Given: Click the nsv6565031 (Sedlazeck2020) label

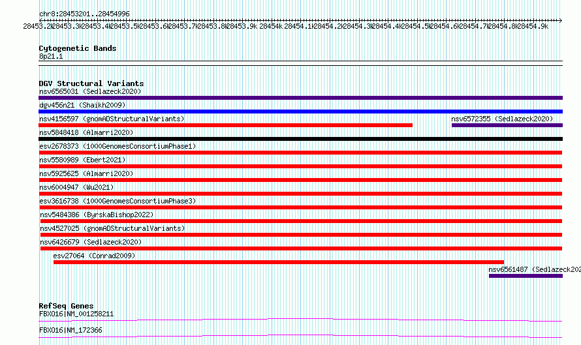Looking at the screenshot, I should coord(90,91).
